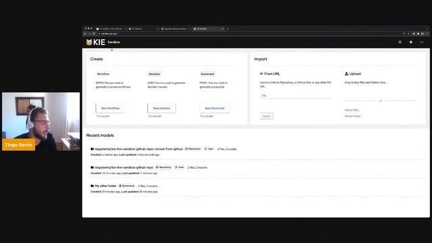
Task: Click Try sample under New Workflow
Action: [x=103, y=116]
